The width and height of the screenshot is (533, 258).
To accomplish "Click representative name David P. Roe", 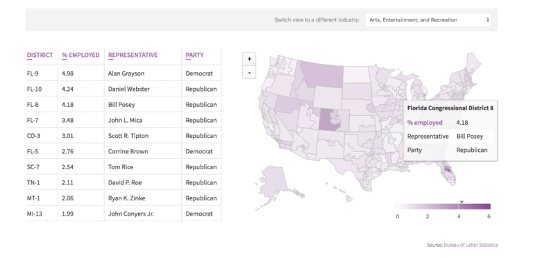I will pos(125,182).
